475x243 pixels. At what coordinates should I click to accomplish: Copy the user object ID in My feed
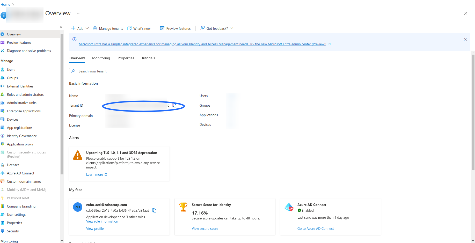155,210
